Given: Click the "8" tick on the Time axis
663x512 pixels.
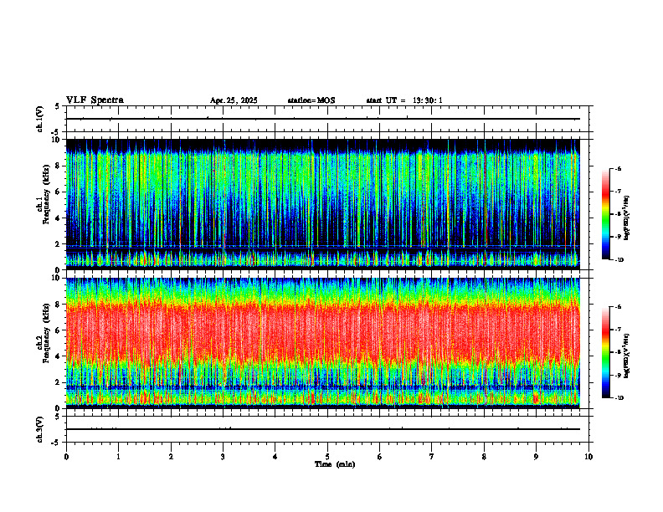Looking at the screenshot, I should 484,457.
